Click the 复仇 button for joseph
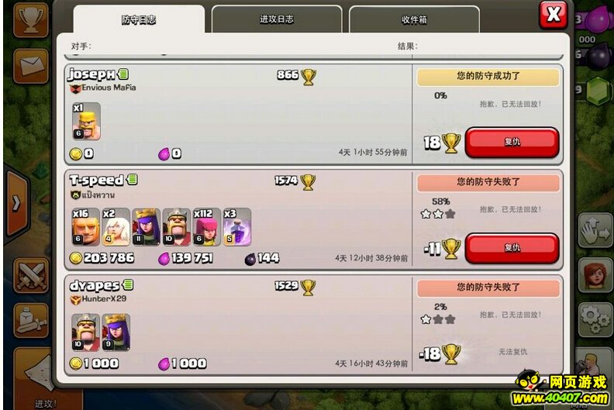This screenshot has width=614, height=410. pos(512,142)
